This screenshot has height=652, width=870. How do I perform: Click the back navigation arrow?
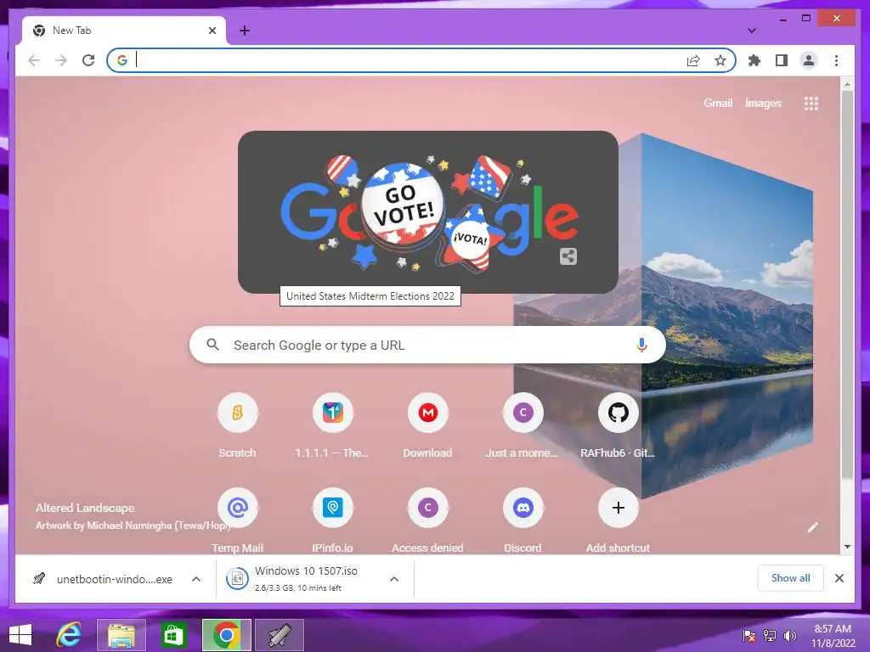[34, 60]
